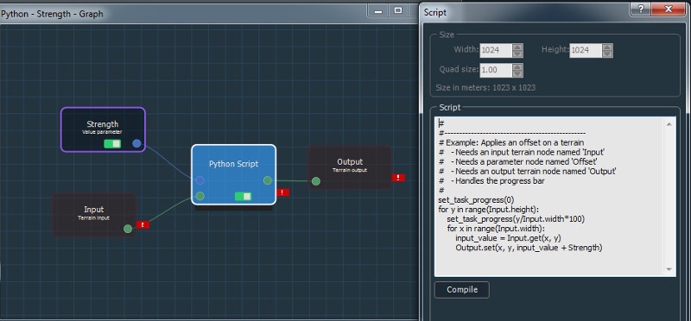Click the Python Script lower green input port
Image resolution: width=691 pixels, height=321 pixels.
(200, 196)
